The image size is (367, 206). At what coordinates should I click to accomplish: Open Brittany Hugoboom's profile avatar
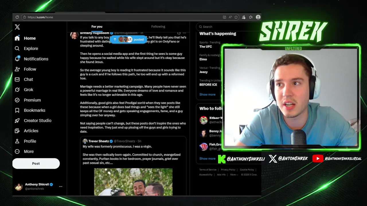pos(74,35)
